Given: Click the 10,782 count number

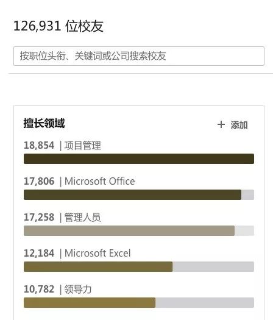Looking at the screenshot, I should pos(39,289).
